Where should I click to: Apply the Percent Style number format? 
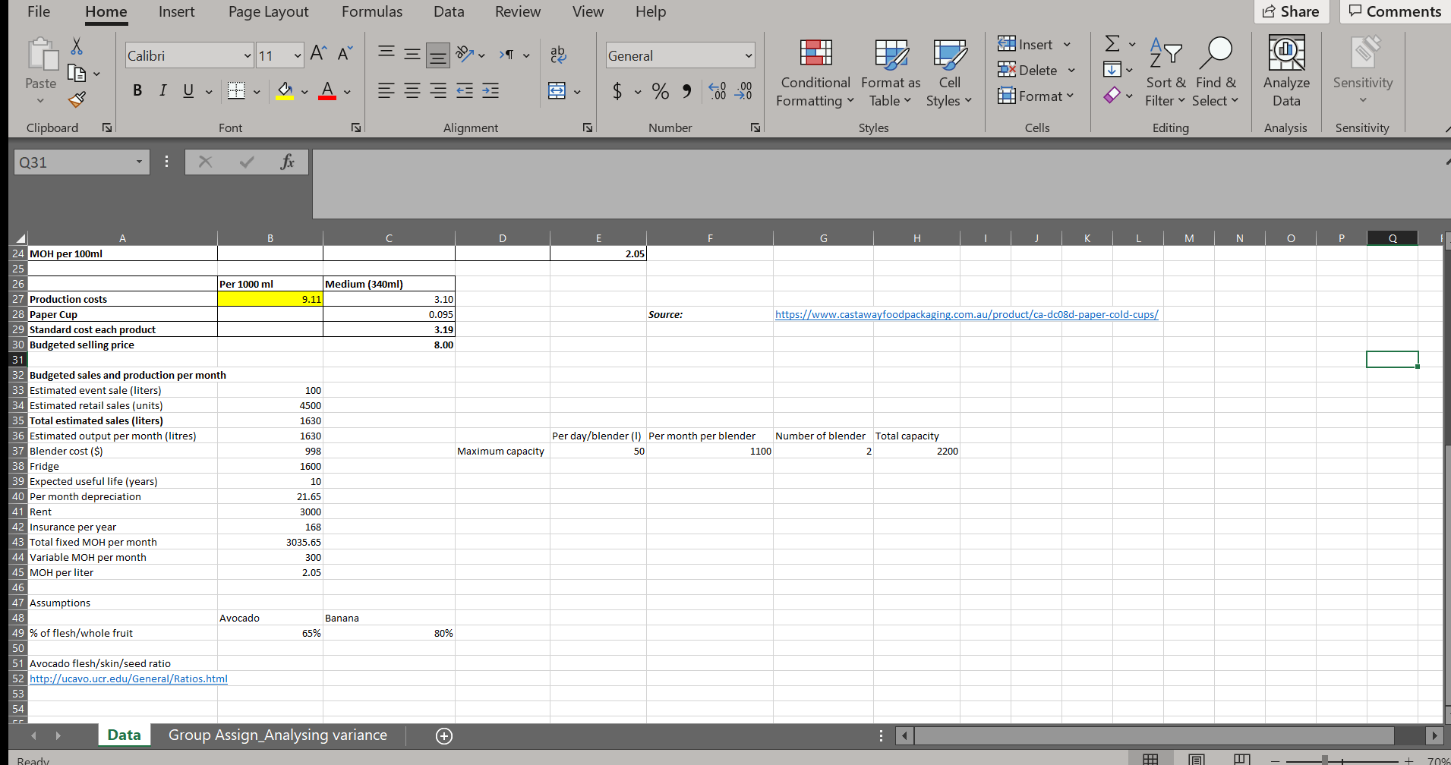click(660, 90)
